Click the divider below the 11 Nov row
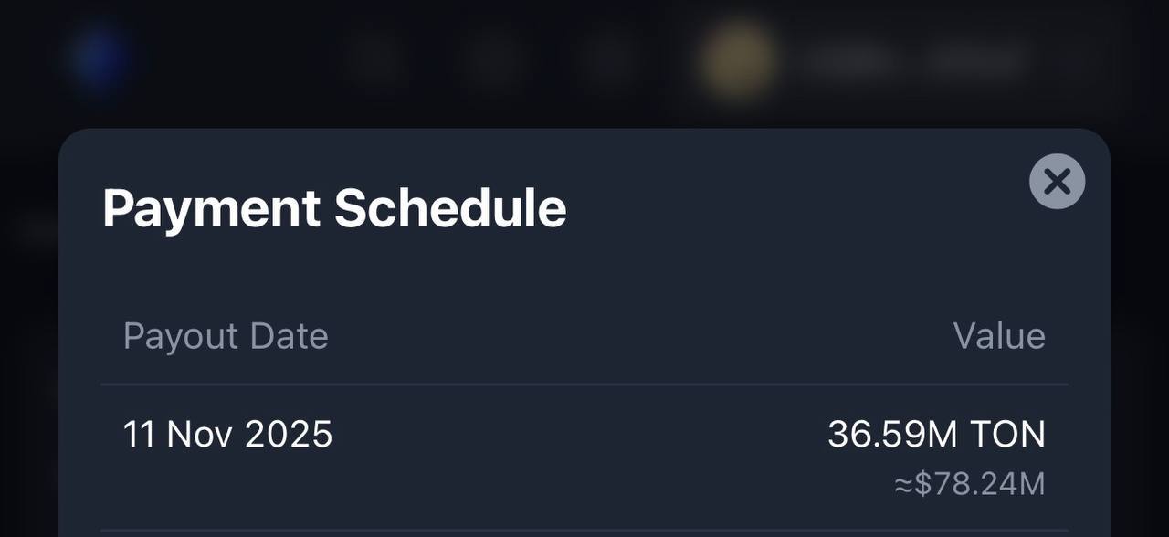The width and height of the screenshot is (1169, 537). (x=584, y=530)
